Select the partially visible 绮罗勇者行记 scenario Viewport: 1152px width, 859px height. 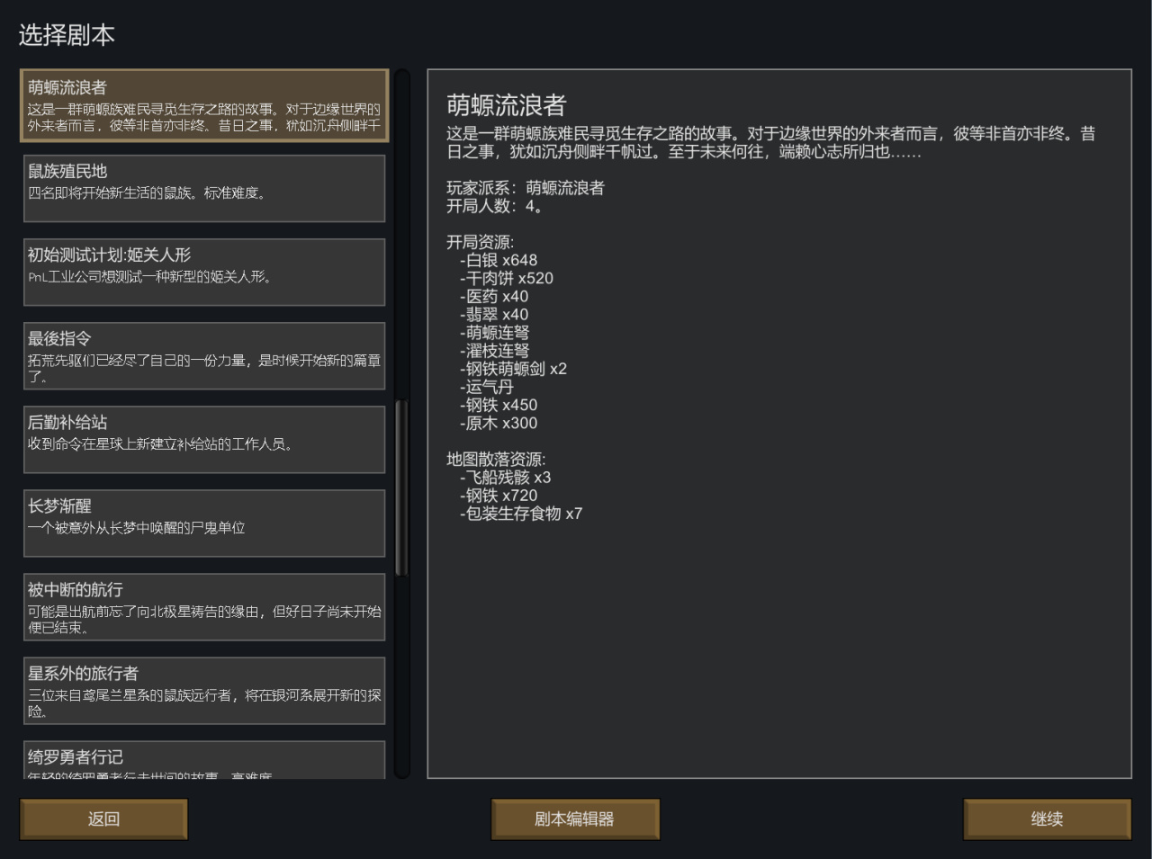coord(204,760)
